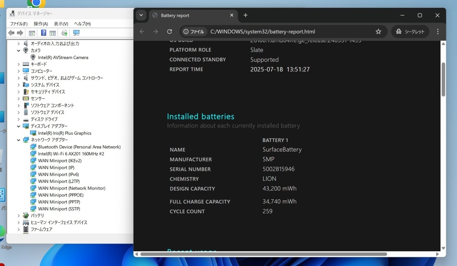Select WAN Miniport (PPTP) adapter

[x=59, y=202]
